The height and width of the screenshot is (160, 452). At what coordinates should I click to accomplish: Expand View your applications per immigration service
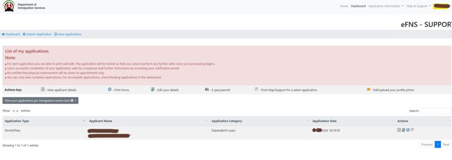pyautogui.click(x=40, y=100)
